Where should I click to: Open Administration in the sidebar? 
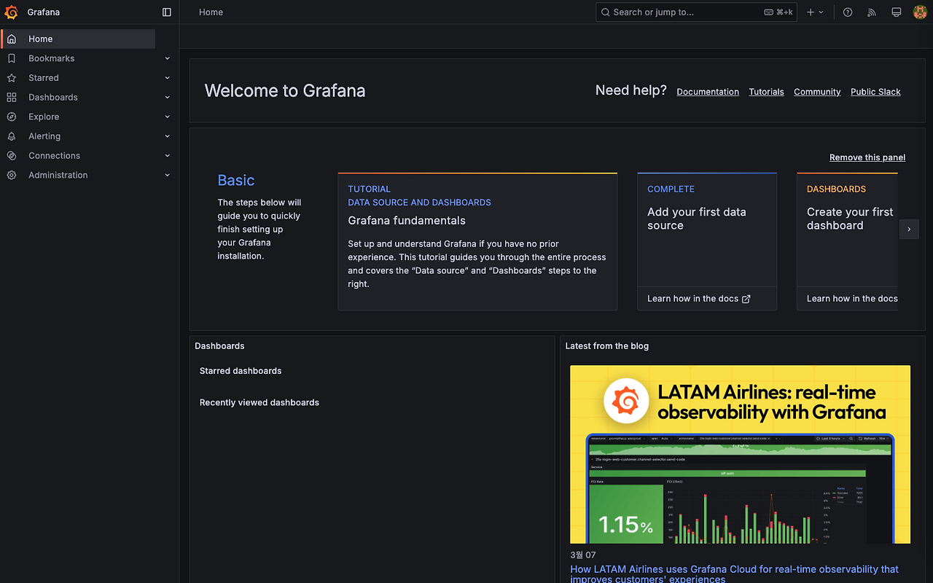click(58, 176)
